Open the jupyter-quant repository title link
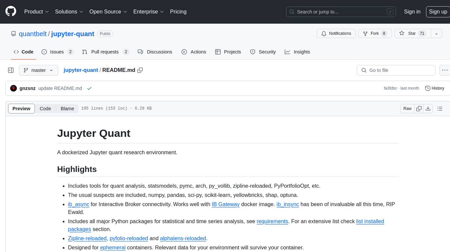The height and width of the screenshot is (252, 450). tap(73, 34)
